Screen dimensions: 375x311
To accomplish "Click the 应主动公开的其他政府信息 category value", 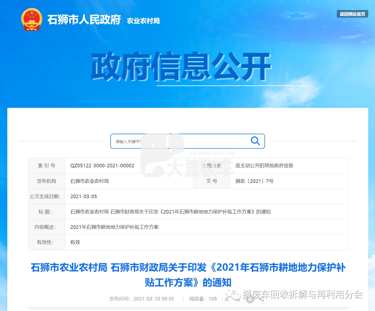I will pos(264,166).
